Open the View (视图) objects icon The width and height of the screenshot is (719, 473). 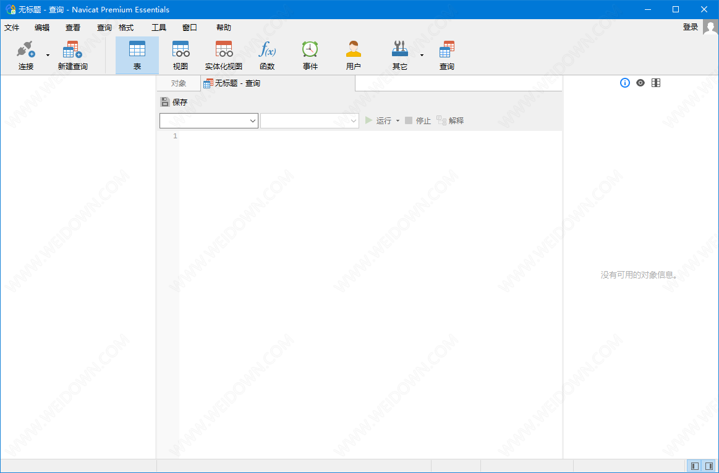tap(181, 50)
